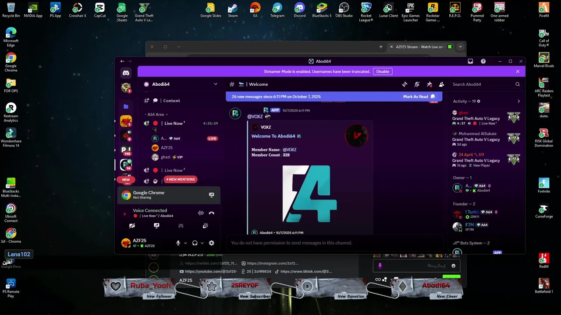Open the threads icon in Welcome channel header
The image size is (561, 315).
click(405, 84)
